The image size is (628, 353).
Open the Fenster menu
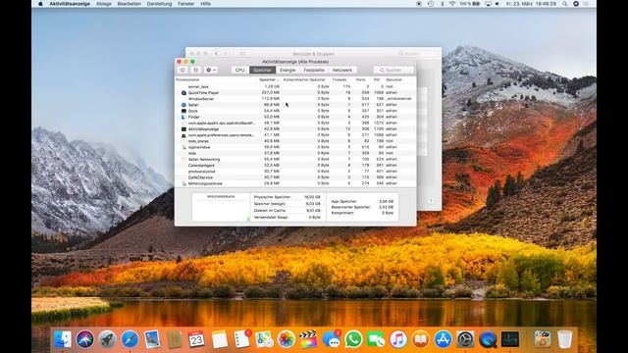coord(185,4)
